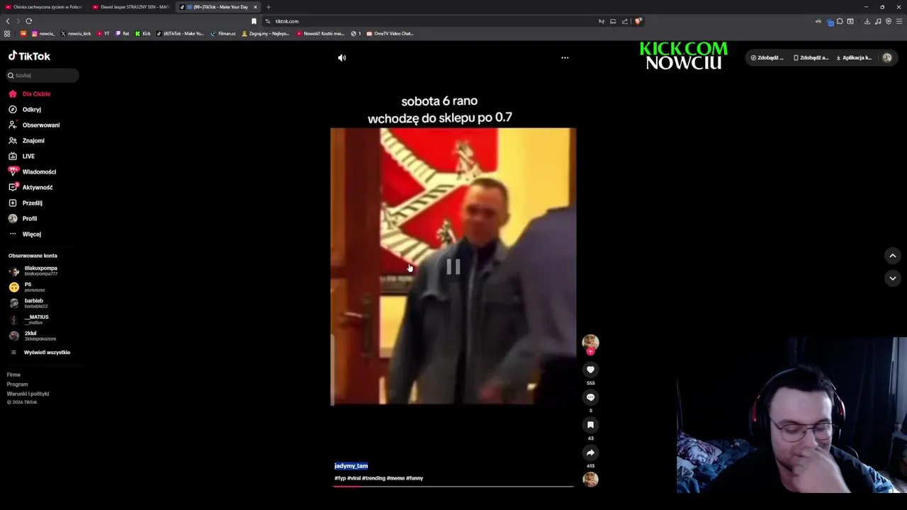Click Zdobądź a... button with phone icon
907x510 pixels.
[811, 57]
